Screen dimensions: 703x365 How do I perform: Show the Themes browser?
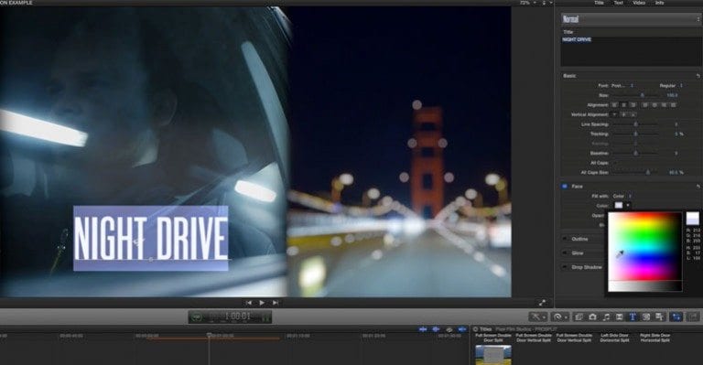[659, 317]
